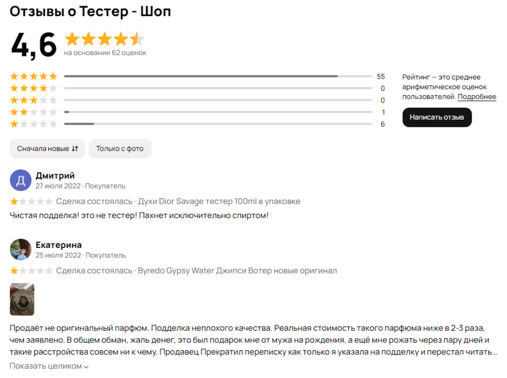507x378 pixels.
Task: Click the Дмитрий reviewer name
Action: tap(55, 175)
